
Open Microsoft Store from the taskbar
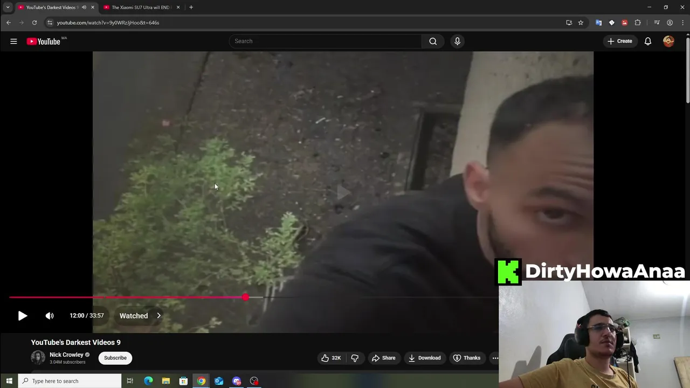183,381
